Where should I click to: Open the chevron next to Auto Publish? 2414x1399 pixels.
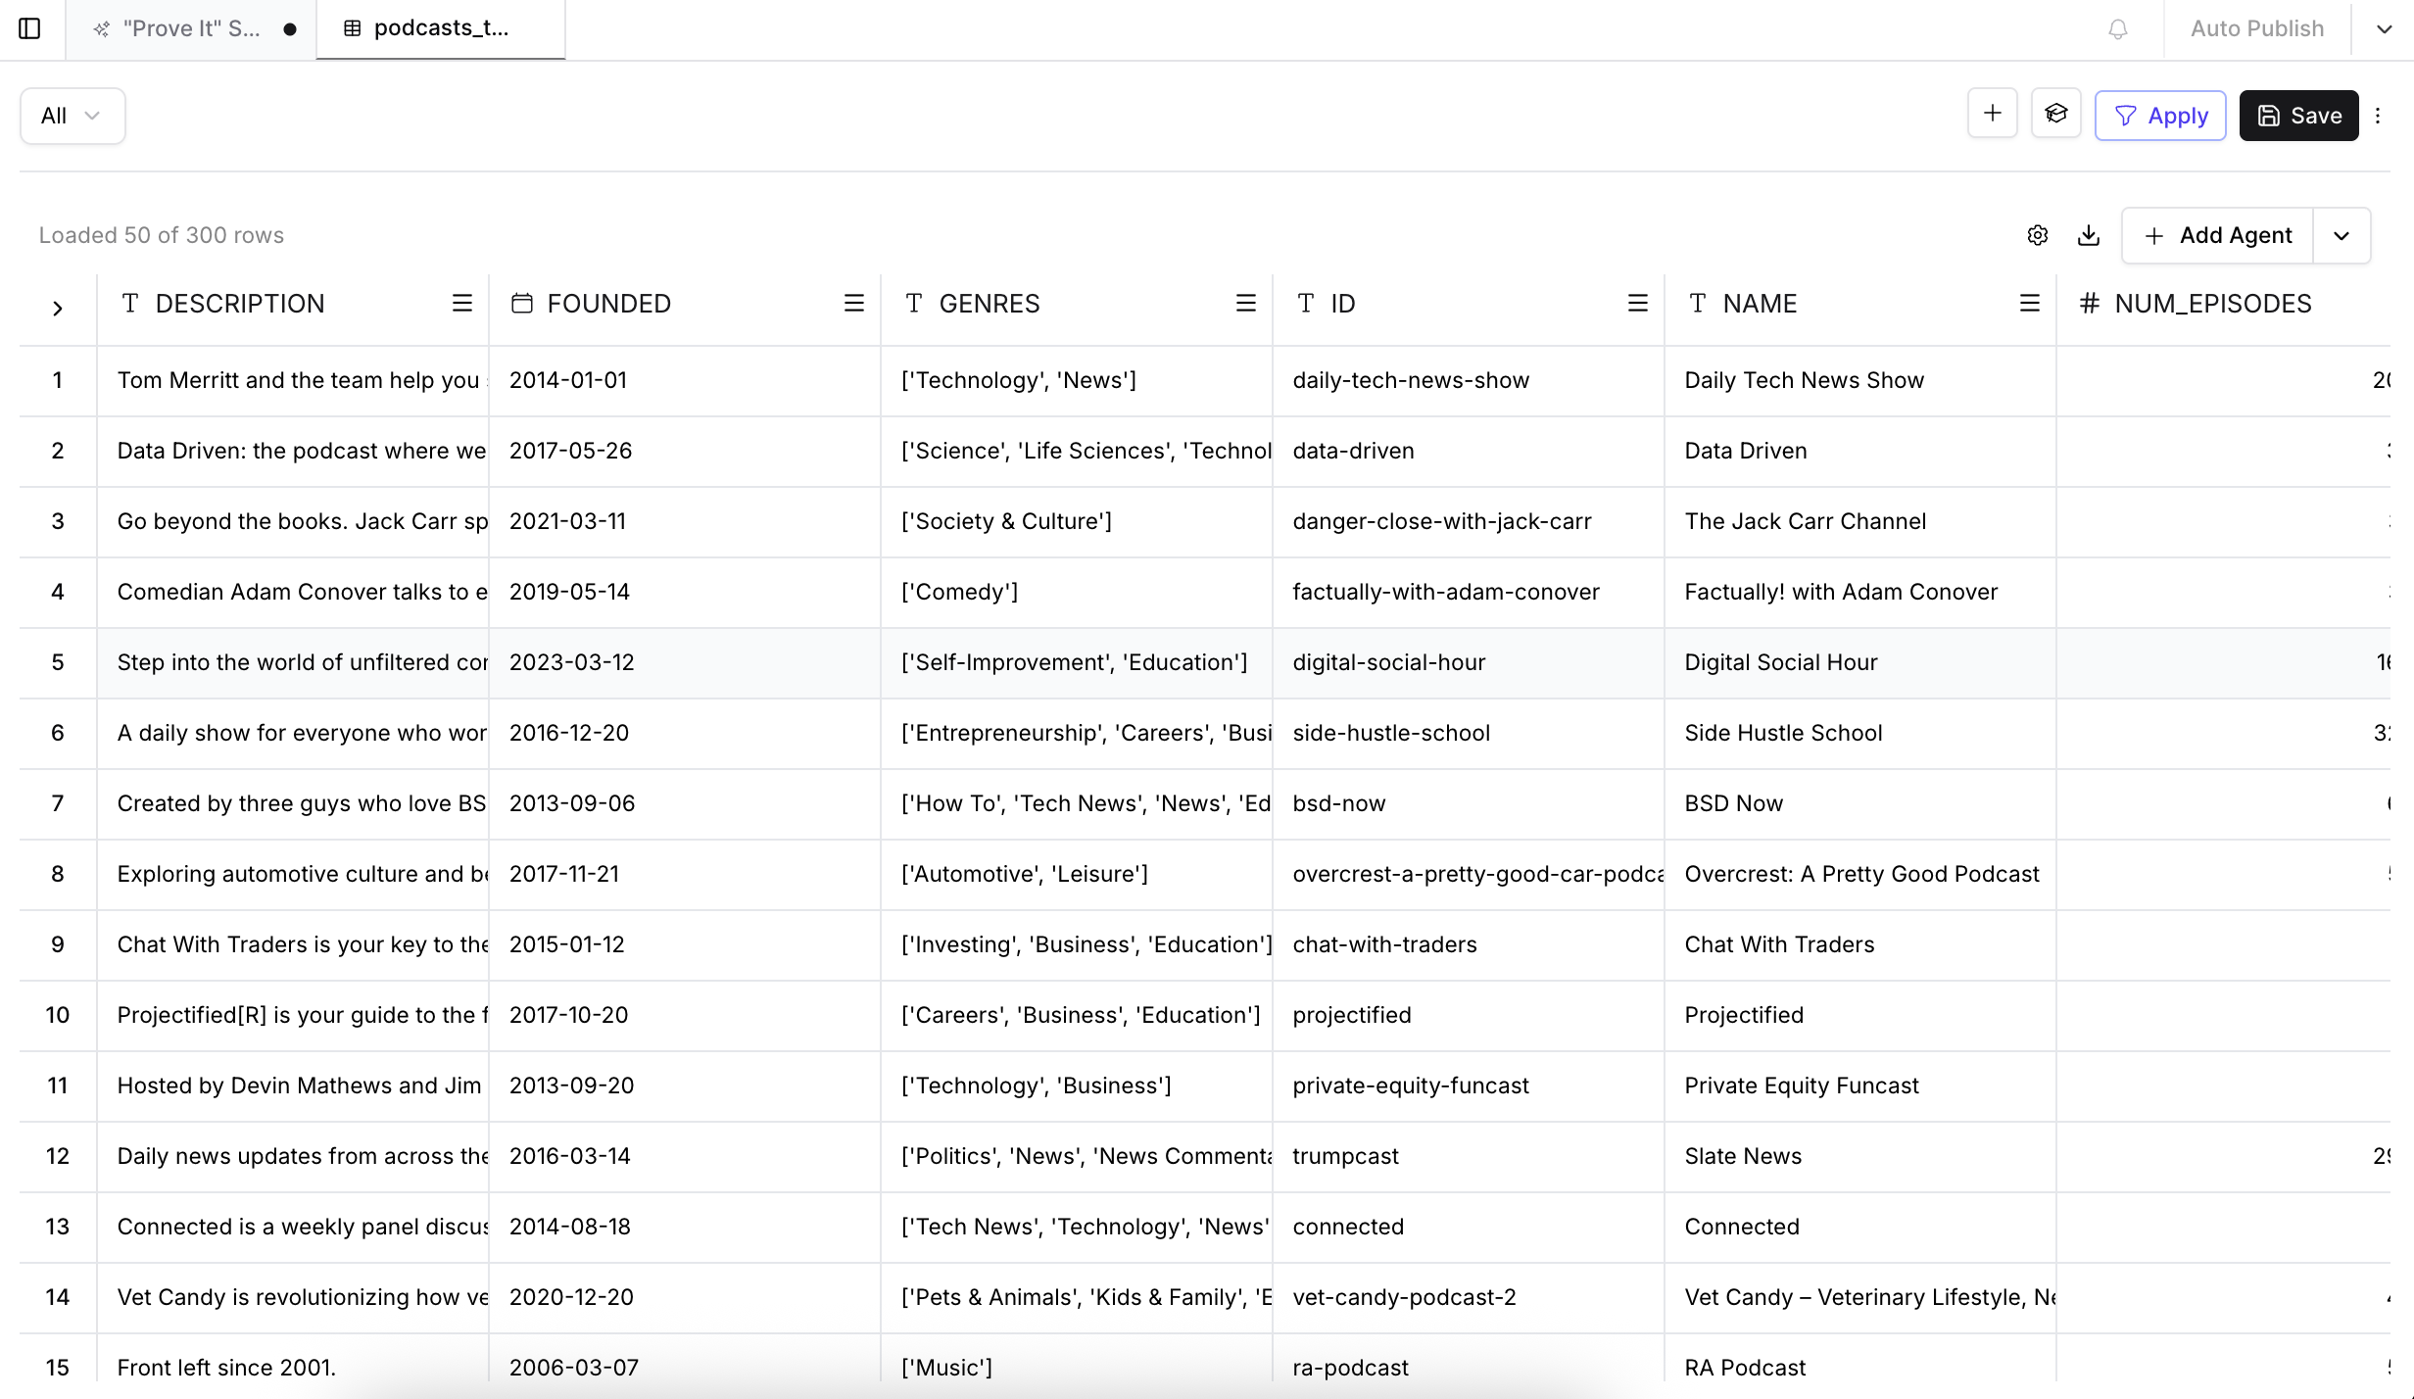tap(2385, 28)
